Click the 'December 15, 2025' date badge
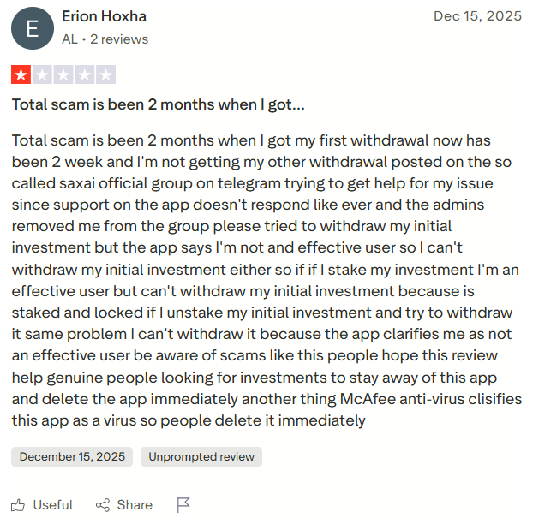The image size is (545, 518). [x=72, y=456]
